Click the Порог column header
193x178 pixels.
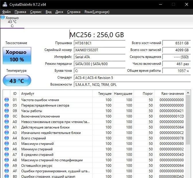[144, 94]
